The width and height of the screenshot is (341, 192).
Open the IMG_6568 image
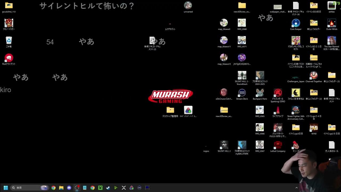[x=242, y=23]
